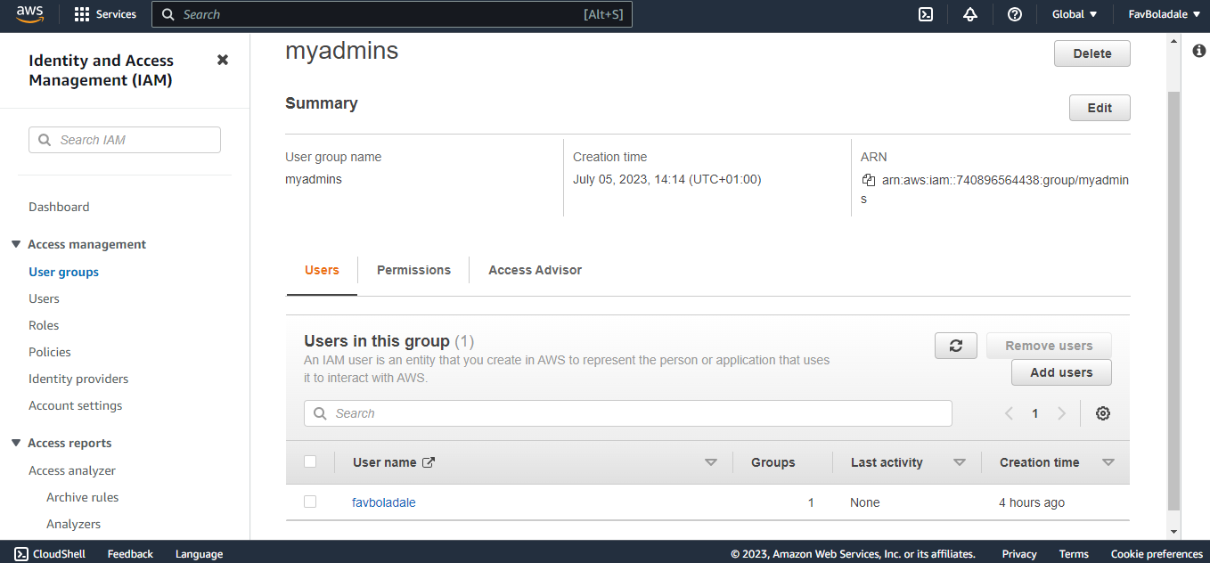Open Users in the sidebar
The width and height of the screenshot is (1210, 563).
(44, 298)
